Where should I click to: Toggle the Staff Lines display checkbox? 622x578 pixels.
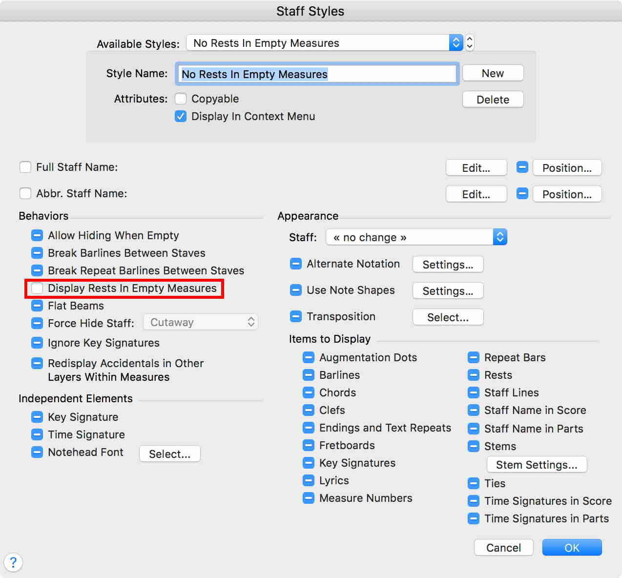point(474,392)
